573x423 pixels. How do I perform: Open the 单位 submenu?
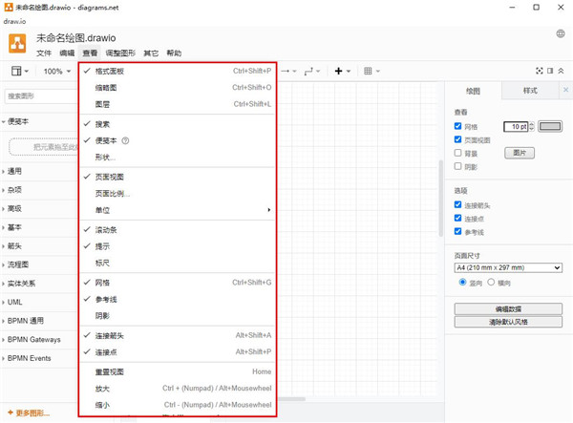pos(178,210)
